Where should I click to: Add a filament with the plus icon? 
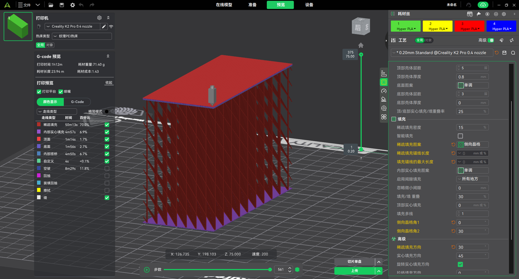[487, 14]
